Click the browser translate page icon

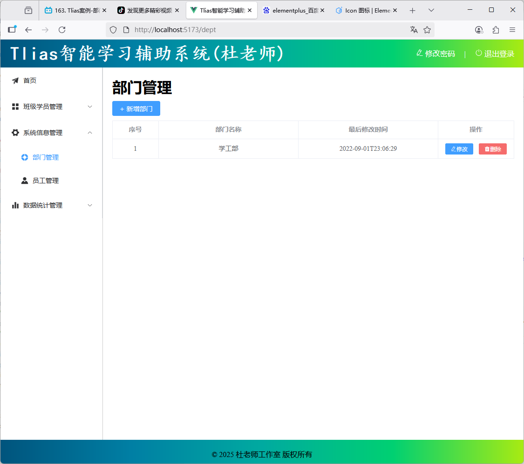[414, 30]
